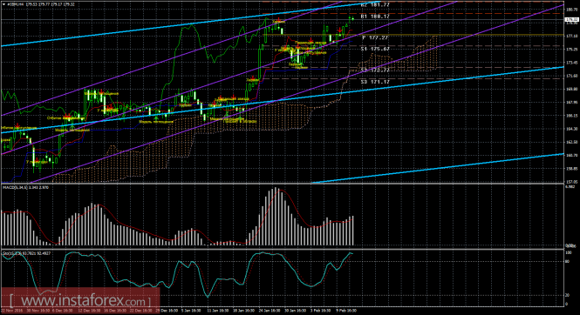Click the MACD indicator label
Screen dimensions: 580x315
click(x=25, y=188)
